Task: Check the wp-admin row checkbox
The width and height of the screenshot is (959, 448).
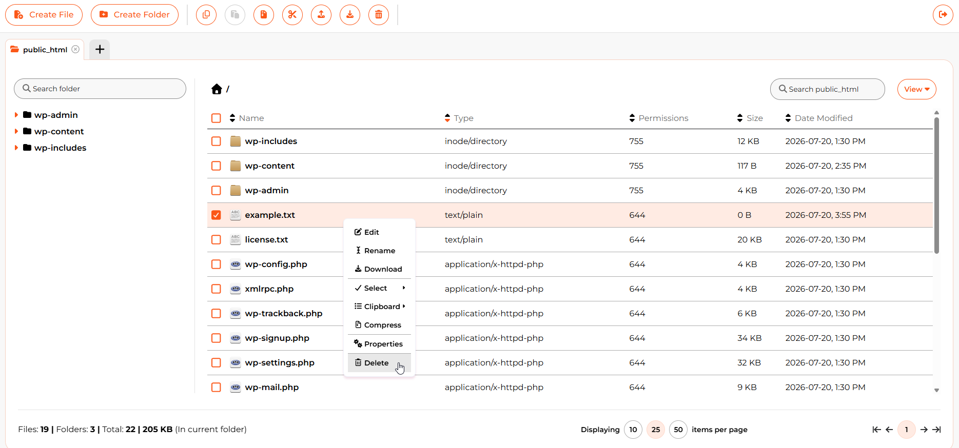Action: (x=216, y=190)
